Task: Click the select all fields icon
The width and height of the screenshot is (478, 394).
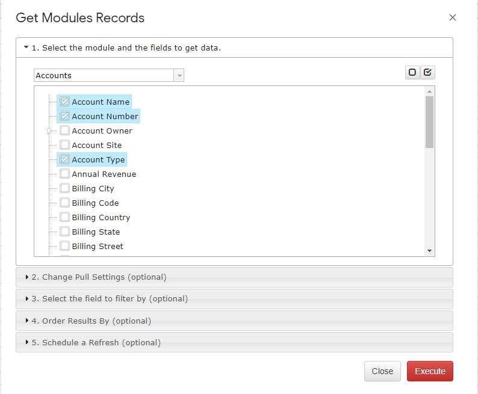Action: (x=427, y=72)
